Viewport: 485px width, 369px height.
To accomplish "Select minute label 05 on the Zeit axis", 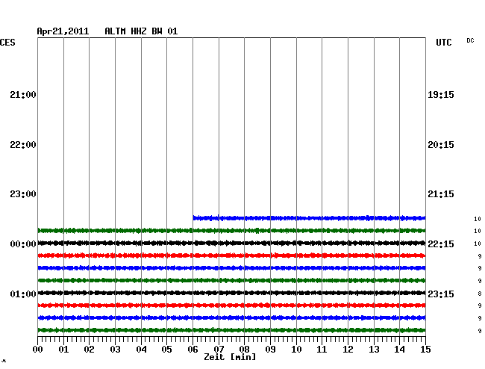I will [x=166, y=350].
